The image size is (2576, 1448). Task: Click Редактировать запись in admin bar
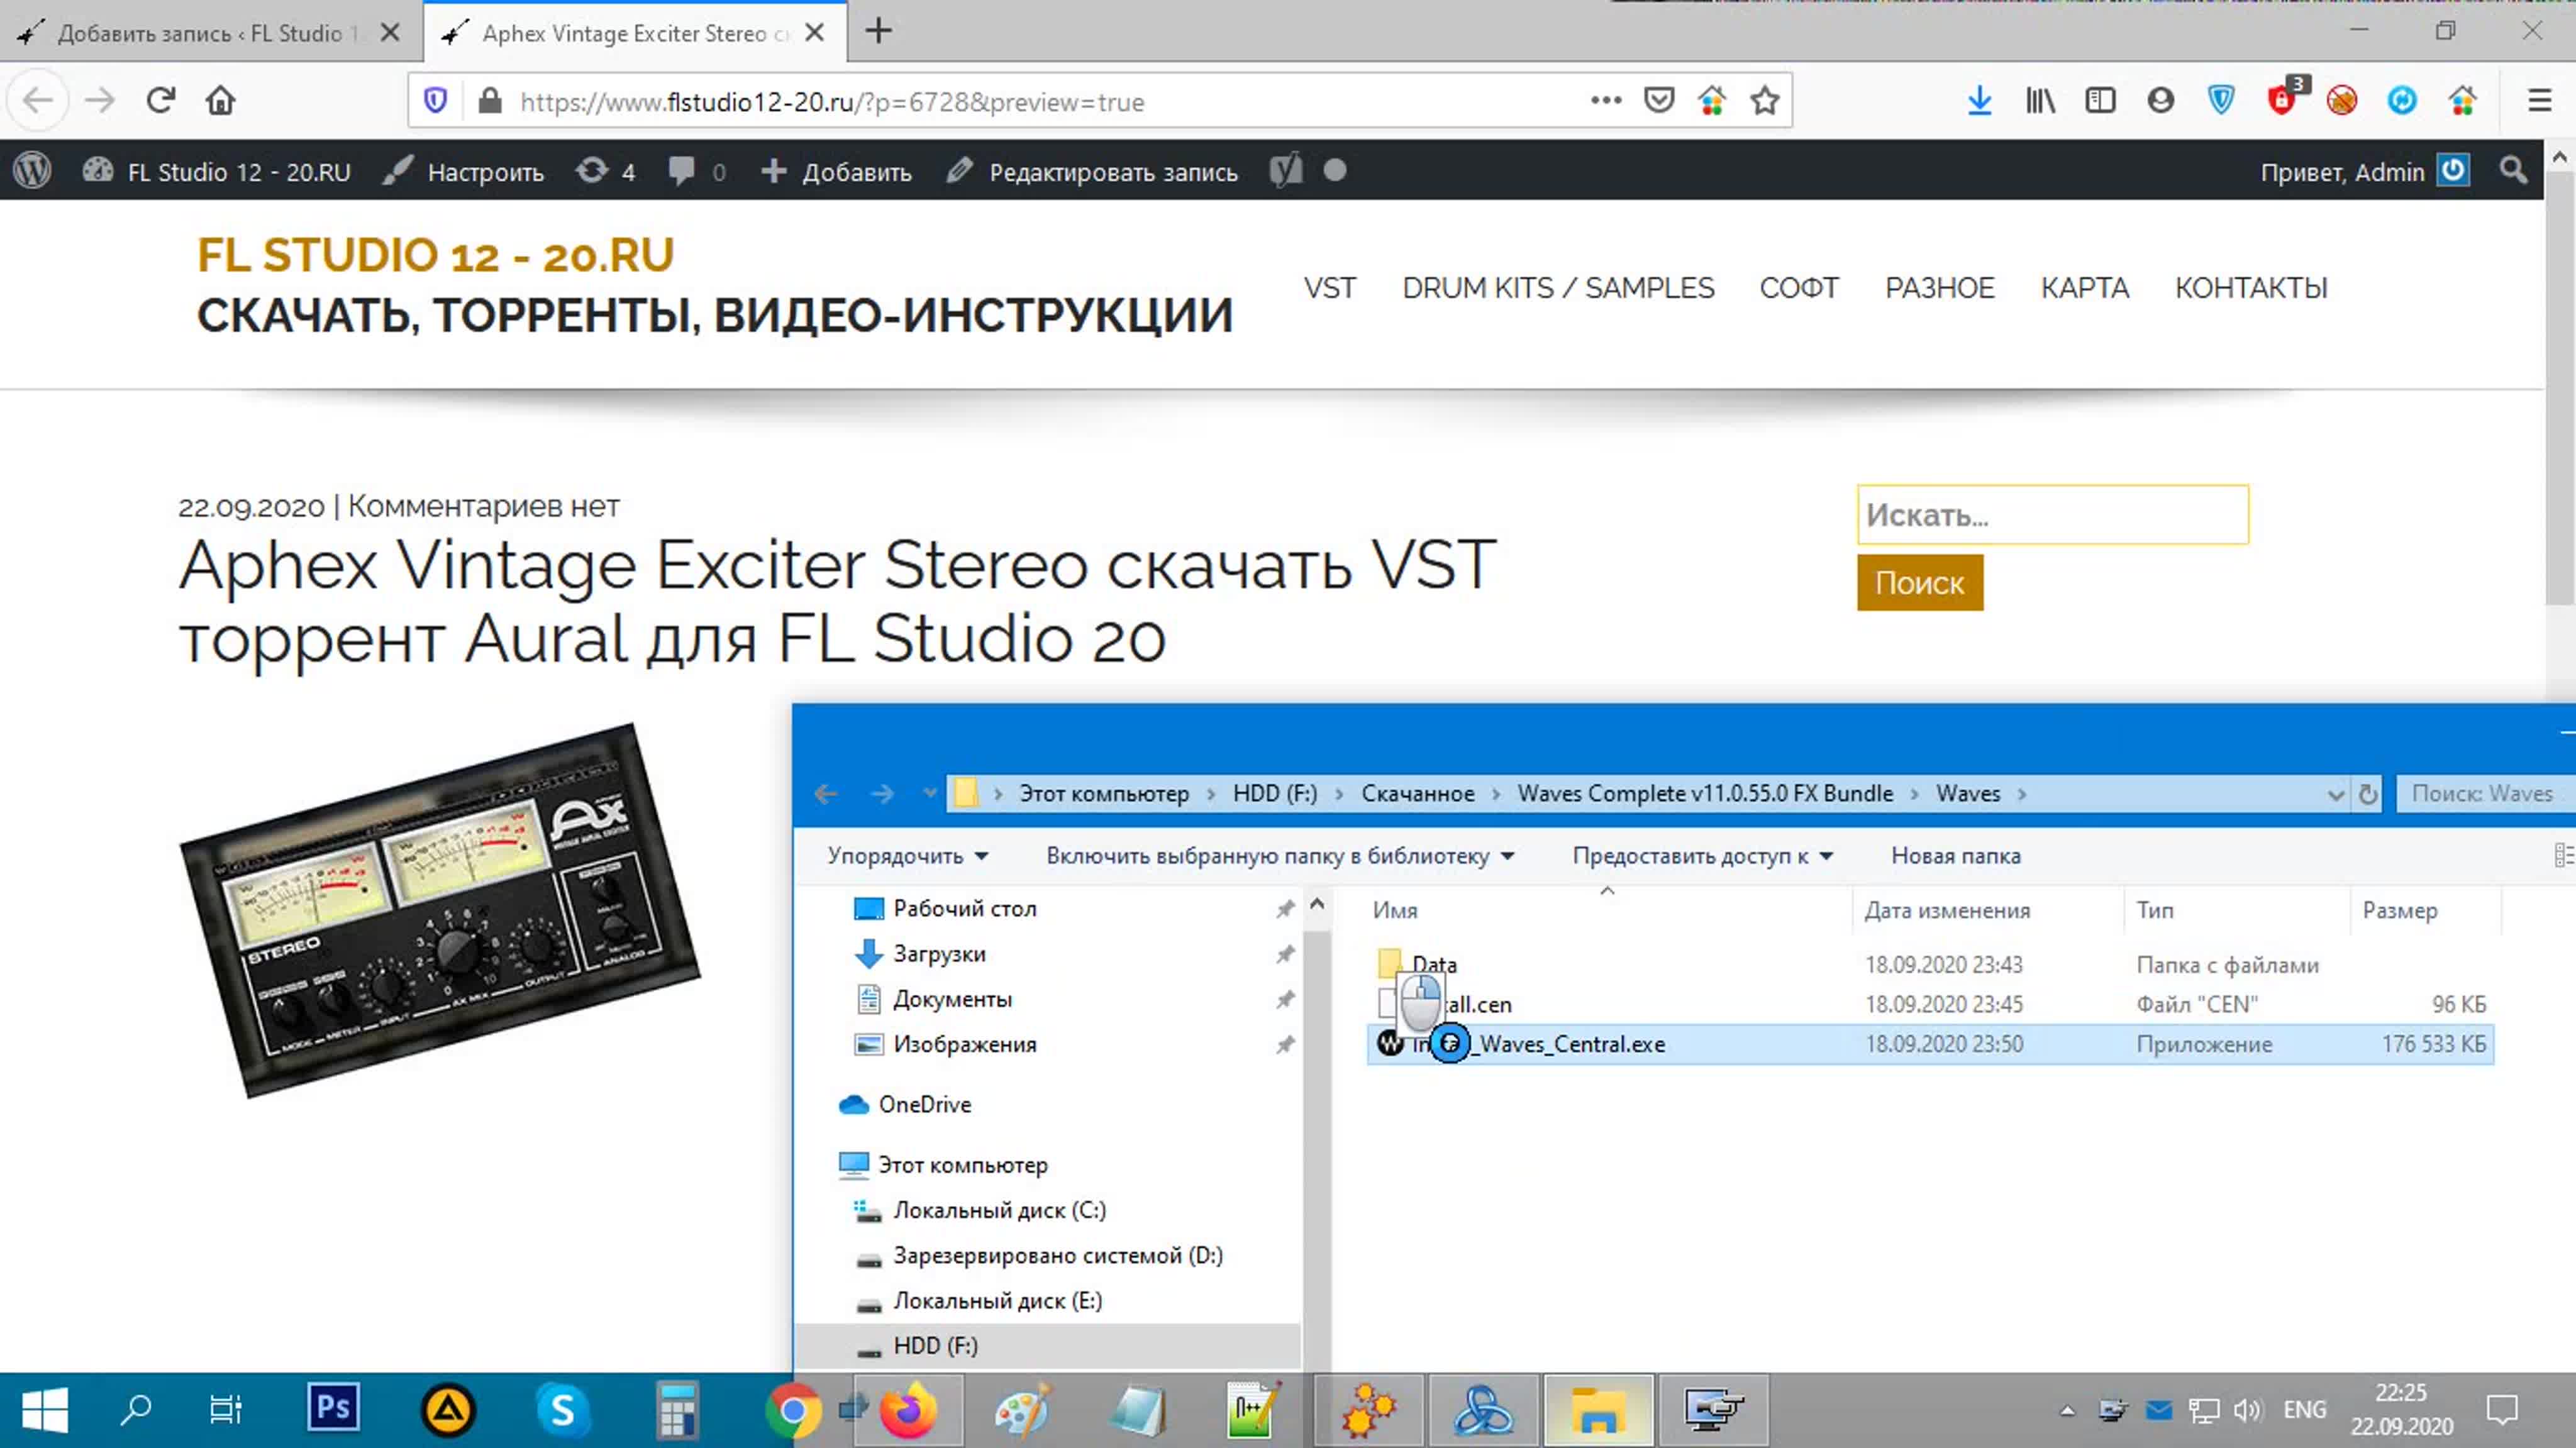tap(1093, 171)
